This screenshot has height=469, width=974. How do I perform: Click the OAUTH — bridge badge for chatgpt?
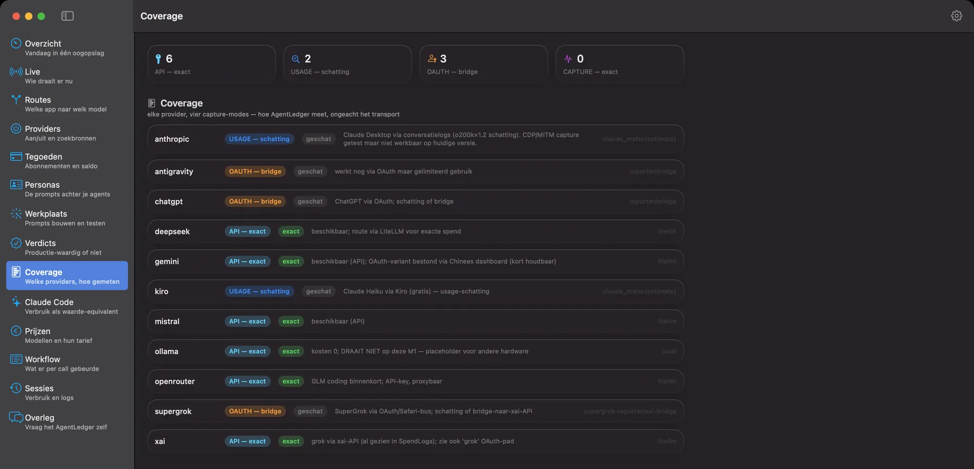click(255, 201)
